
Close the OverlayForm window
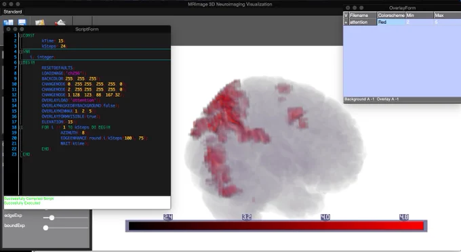(x=348, y=8)
